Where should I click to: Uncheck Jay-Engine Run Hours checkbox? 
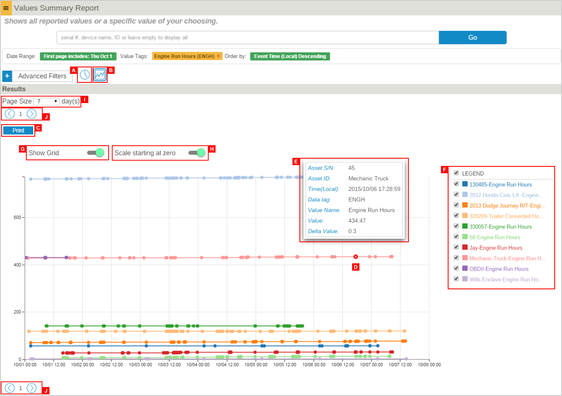[x=456, y=247]
